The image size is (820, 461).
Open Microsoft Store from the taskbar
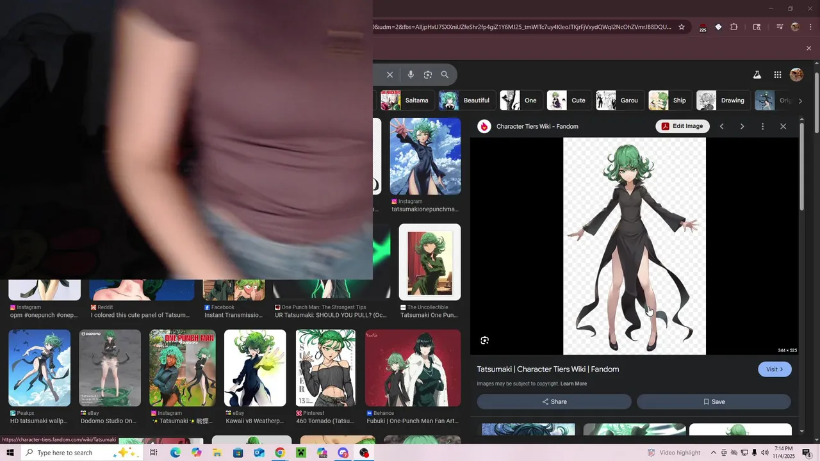238,453
